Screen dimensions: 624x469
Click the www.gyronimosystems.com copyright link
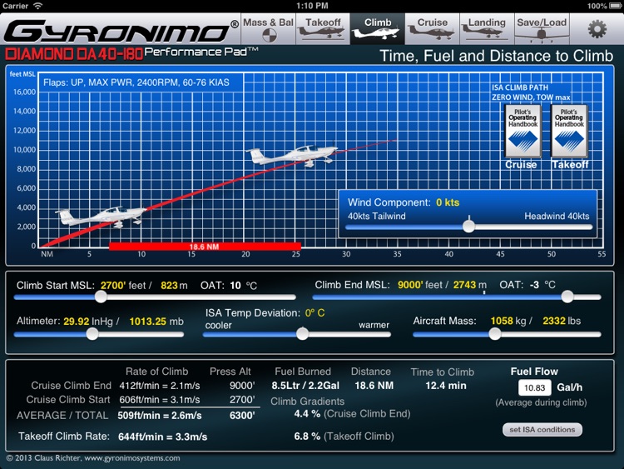pos(131,458)
